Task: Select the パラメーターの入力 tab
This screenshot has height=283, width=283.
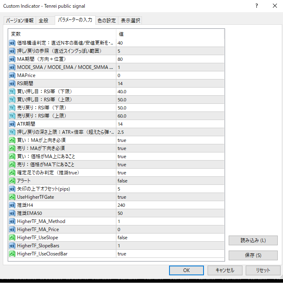Action: (x=75, y=20)
